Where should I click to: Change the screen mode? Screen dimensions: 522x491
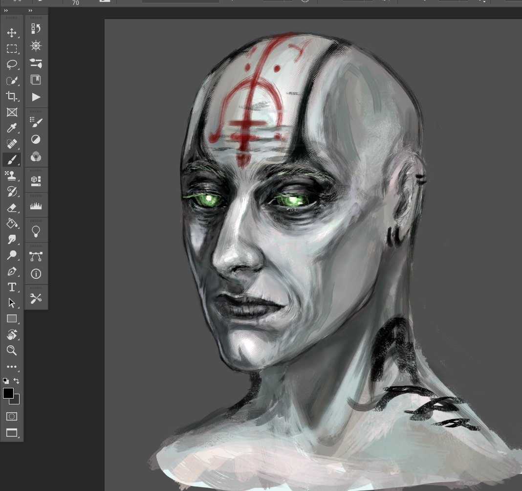[x=12, y=433]
